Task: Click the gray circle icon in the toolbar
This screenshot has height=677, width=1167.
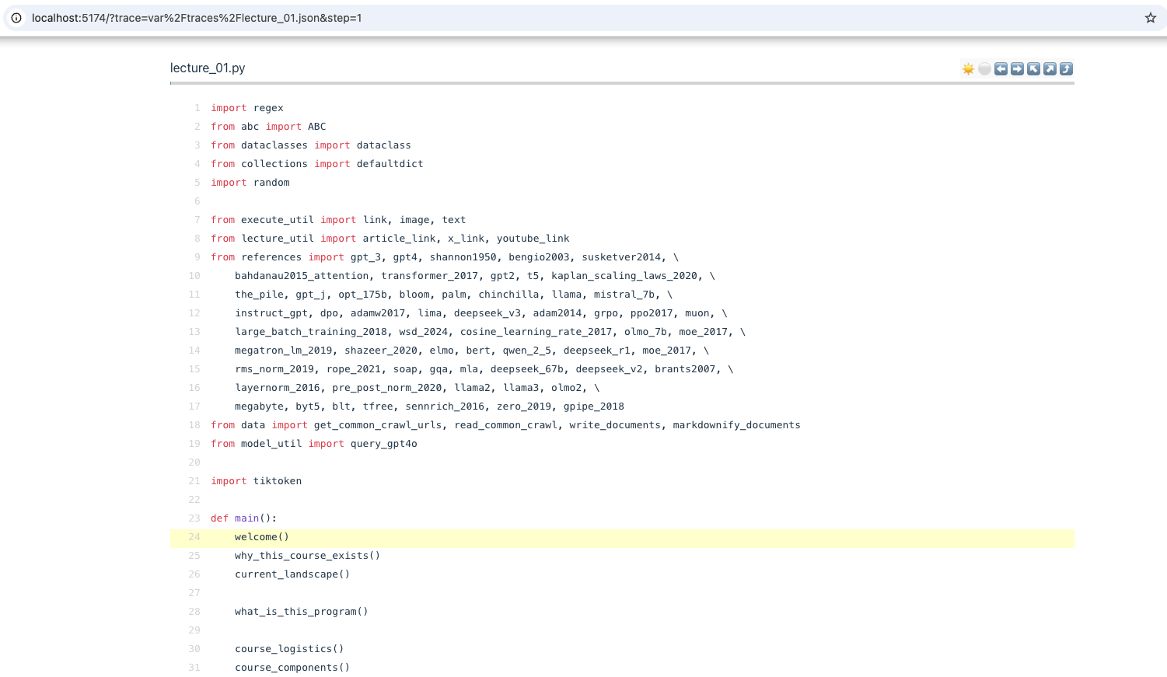Action: (984, 69)
